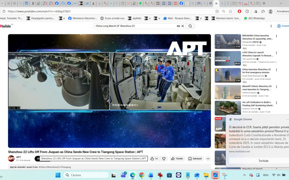Open ailyMail bookmark
The width and height of the screenshot is (289, 180).
click(x=134, y=18)
